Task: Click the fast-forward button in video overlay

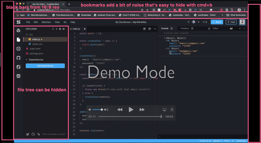Action: (x=142, y=110)
